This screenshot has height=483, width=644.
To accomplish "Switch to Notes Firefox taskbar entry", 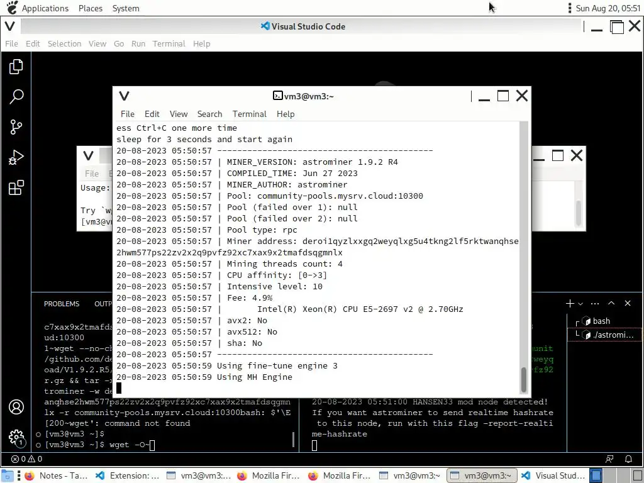I will pos(55,475).
